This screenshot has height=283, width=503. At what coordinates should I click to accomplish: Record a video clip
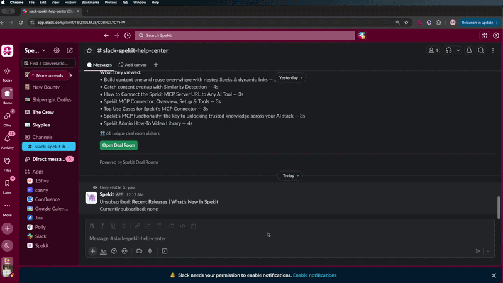coord(139,251)
